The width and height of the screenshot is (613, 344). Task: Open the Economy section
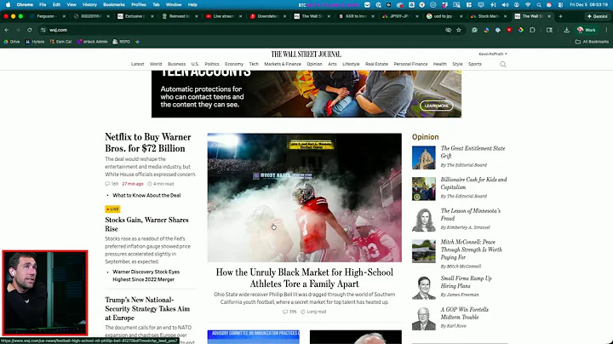click(x=234, y=64)
